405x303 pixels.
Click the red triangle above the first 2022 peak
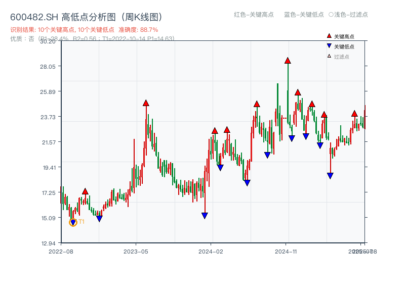pos(85,191)
